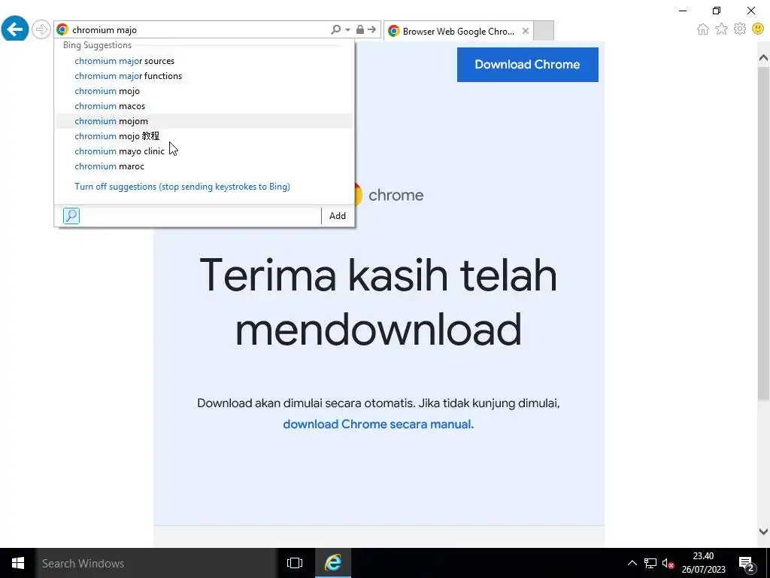Image resolution: width=770 pixels, height=578 pixels.
Task: Click the Go arrow in address bar
Action: pos(371,29)
